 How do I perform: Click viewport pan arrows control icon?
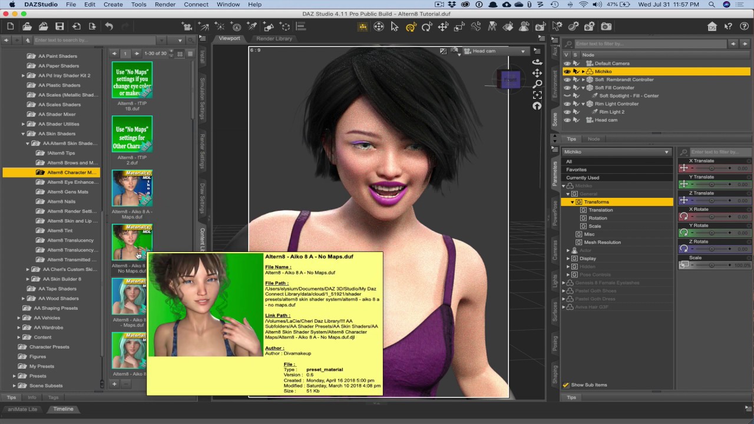(537, 73)
